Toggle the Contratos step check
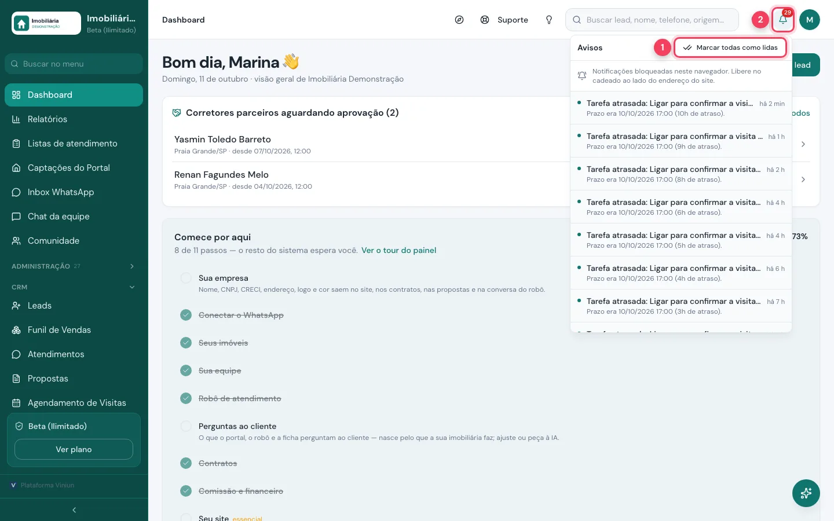The image size is (834, 521). point(186,463)
